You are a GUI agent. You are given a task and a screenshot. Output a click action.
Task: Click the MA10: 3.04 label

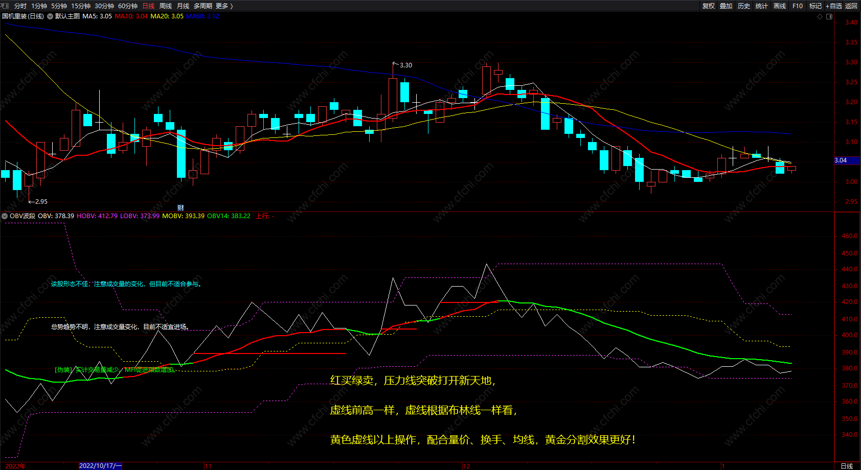click(x=131, y=16)
